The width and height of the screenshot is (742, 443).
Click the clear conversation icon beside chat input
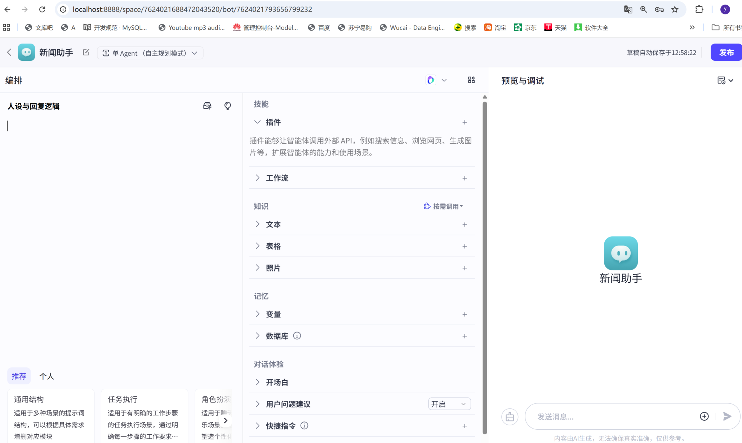tap(510, 416)
